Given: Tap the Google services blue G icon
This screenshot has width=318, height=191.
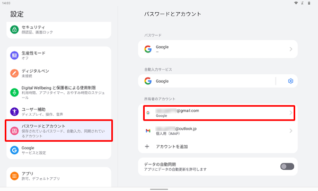Looking at the screenshot, I should point(14,150).
